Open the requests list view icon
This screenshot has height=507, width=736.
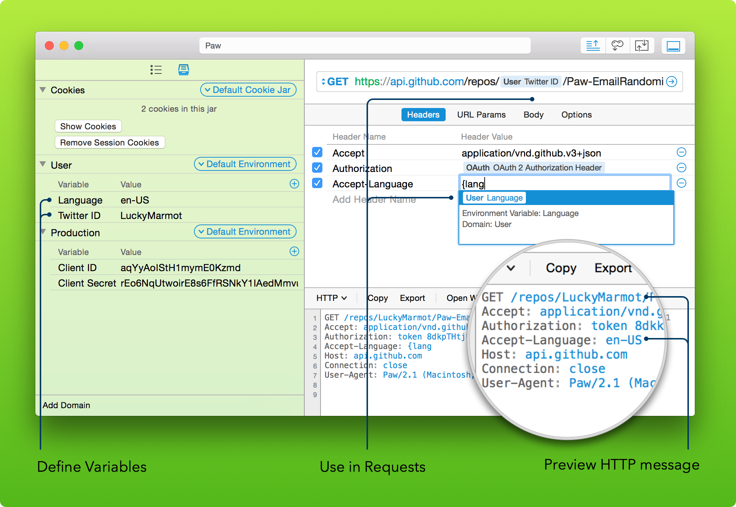pyautogui.click(x=156, y=70)
